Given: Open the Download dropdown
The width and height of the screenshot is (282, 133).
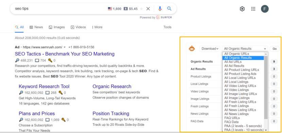Looking at the screenshot, I should point(210,49).
